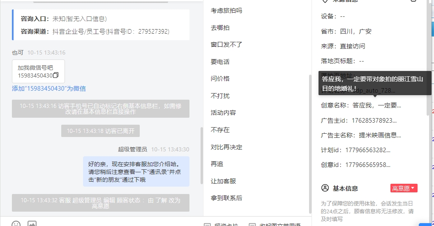Click the 广告主id value 176285378923

pyautogui.click(x=374, y=121)
